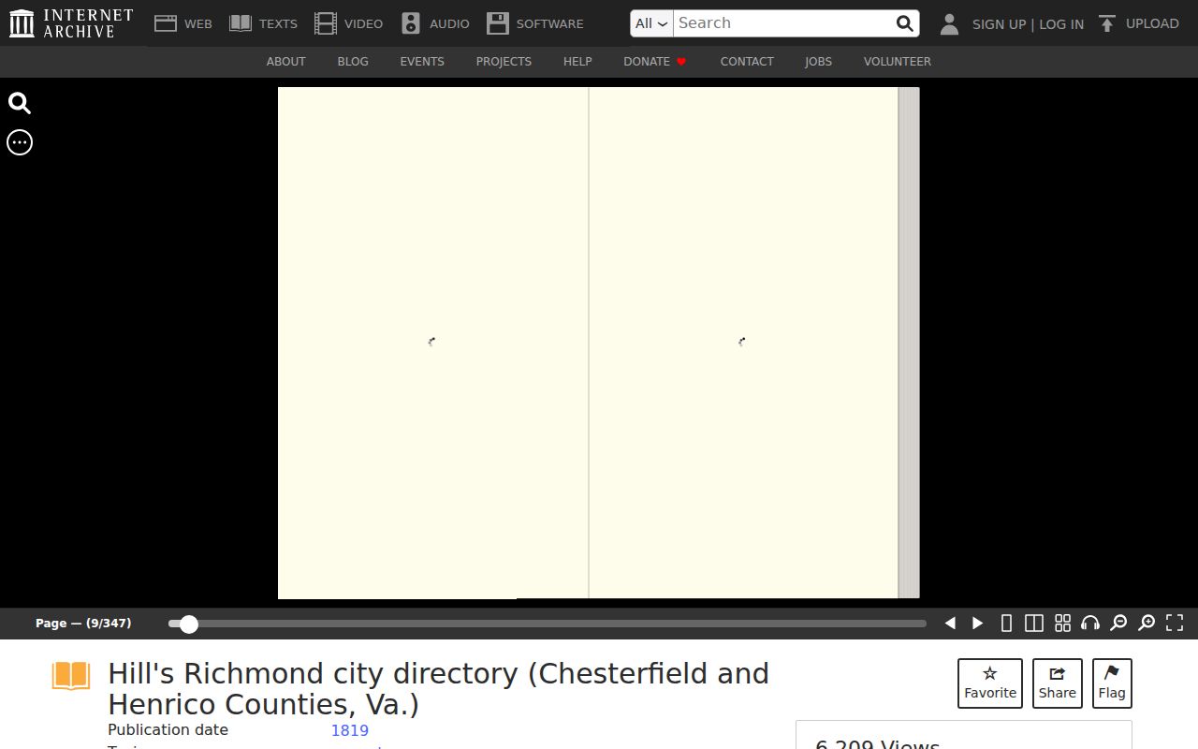
Task: Open the Help menu item
Action: [577, 62]
